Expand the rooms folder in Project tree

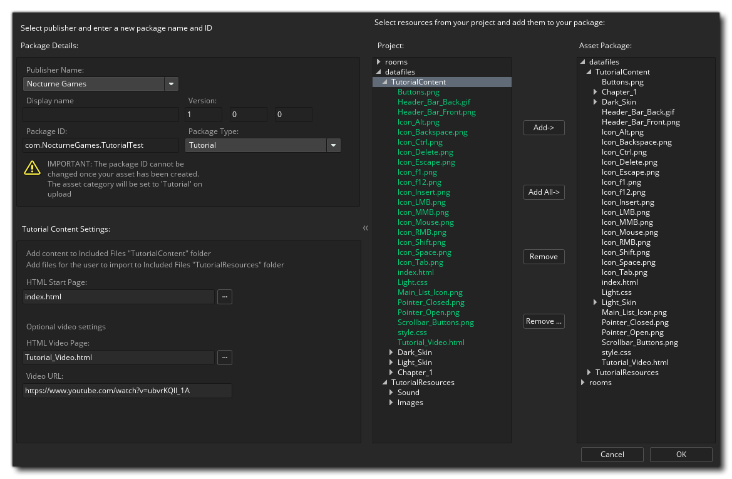click(x=379, y=62)
